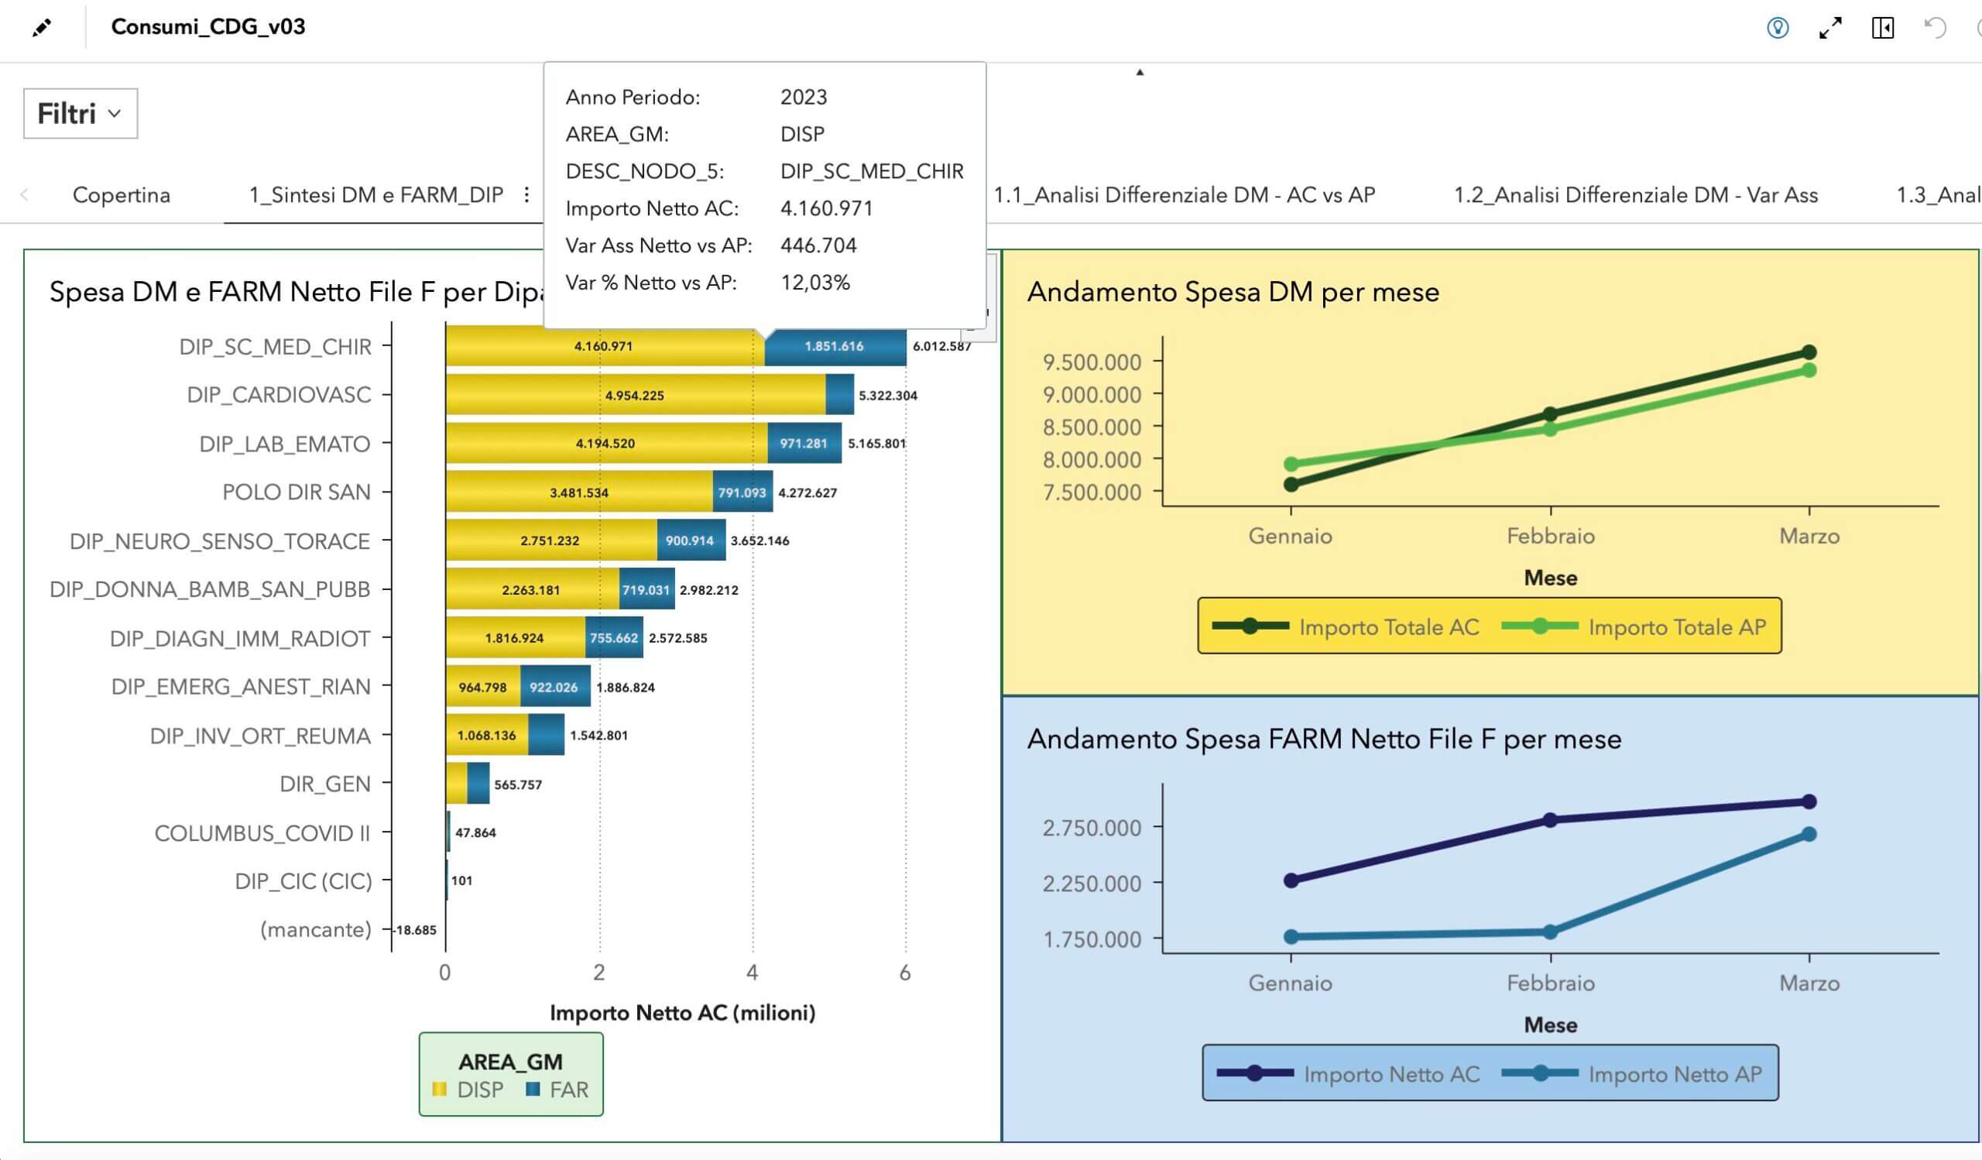Click the Importo Netto AC (milioni) axis title
The image size is (1982, 1160).
point(683,1013)
